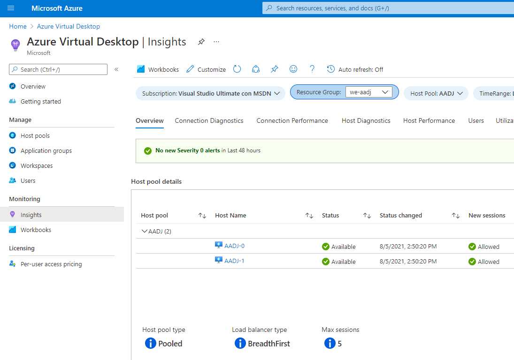The height and width of the screenshot is (360, 514).
Task: Open Workbooks from the top toolbar
Action: pyautogui.click(x=157, y=69)
